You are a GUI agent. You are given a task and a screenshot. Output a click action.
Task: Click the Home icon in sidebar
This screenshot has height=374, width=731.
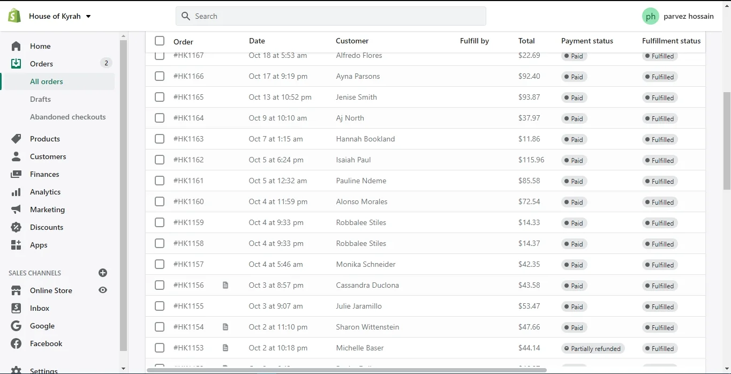(16, 46)
